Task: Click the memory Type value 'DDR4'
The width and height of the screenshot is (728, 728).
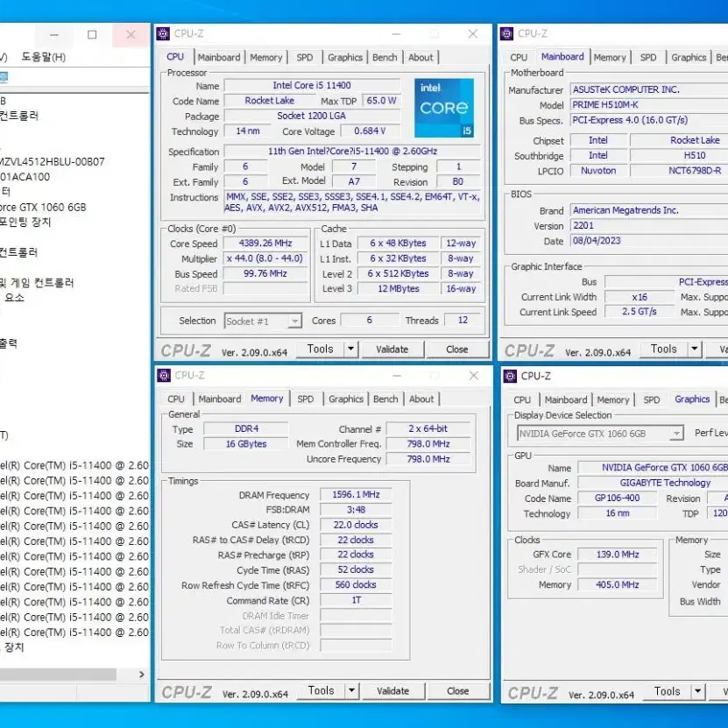Action: (246, 429)
